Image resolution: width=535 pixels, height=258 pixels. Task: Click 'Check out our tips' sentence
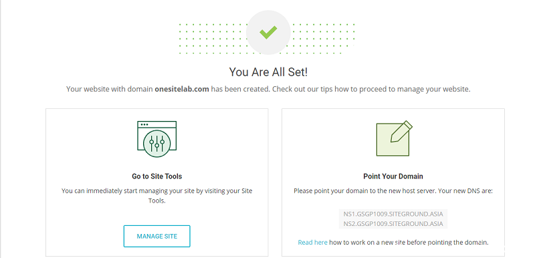point(371,90)
